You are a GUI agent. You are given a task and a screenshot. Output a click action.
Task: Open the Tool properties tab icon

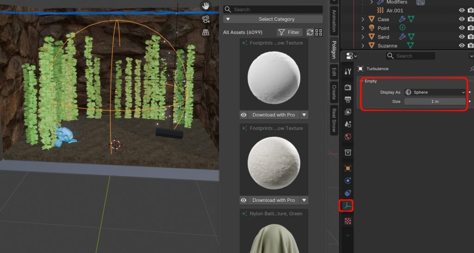pyautogui.click(x=348, y=72)
